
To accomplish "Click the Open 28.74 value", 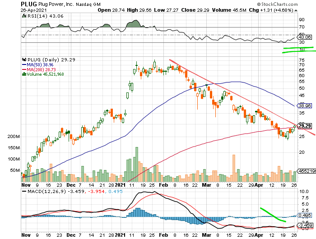I will point(111,10).
